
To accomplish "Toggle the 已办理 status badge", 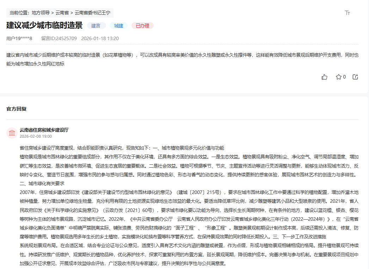I will [x=142, y=25].
